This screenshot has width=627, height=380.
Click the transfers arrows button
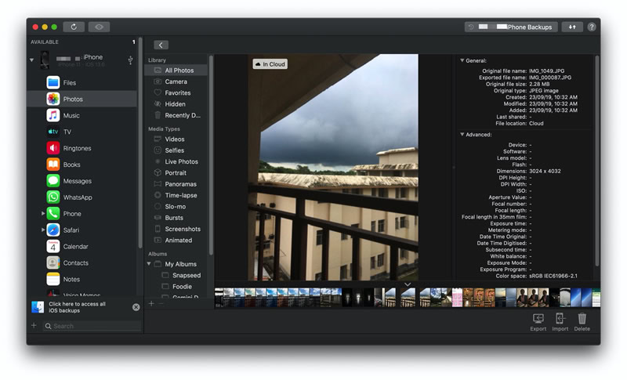point(572,27)
